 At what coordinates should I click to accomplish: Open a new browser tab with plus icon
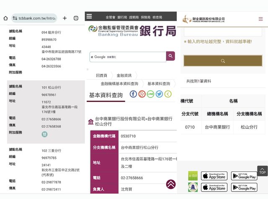point(65,18)
